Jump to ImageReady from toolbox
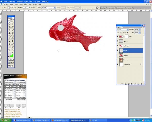Image resolution: width=152 pixels, height=122 pixels. [11, 66]
